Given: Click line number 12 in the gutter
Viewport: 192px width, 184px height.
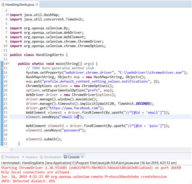Looking at the screenshot, I should tap(5, 55).
